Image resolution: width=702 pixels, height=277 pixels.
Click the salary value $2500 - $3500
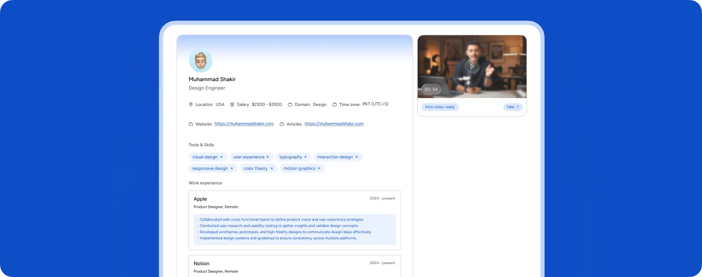click(x=267, y=104)
